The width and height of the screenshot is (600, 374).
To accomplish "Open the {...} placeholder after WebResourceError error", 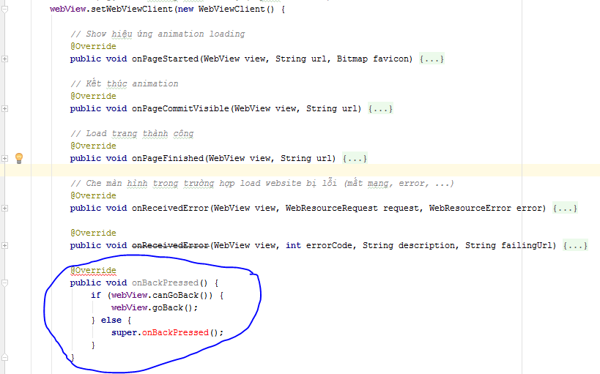I will pos(565,208).
